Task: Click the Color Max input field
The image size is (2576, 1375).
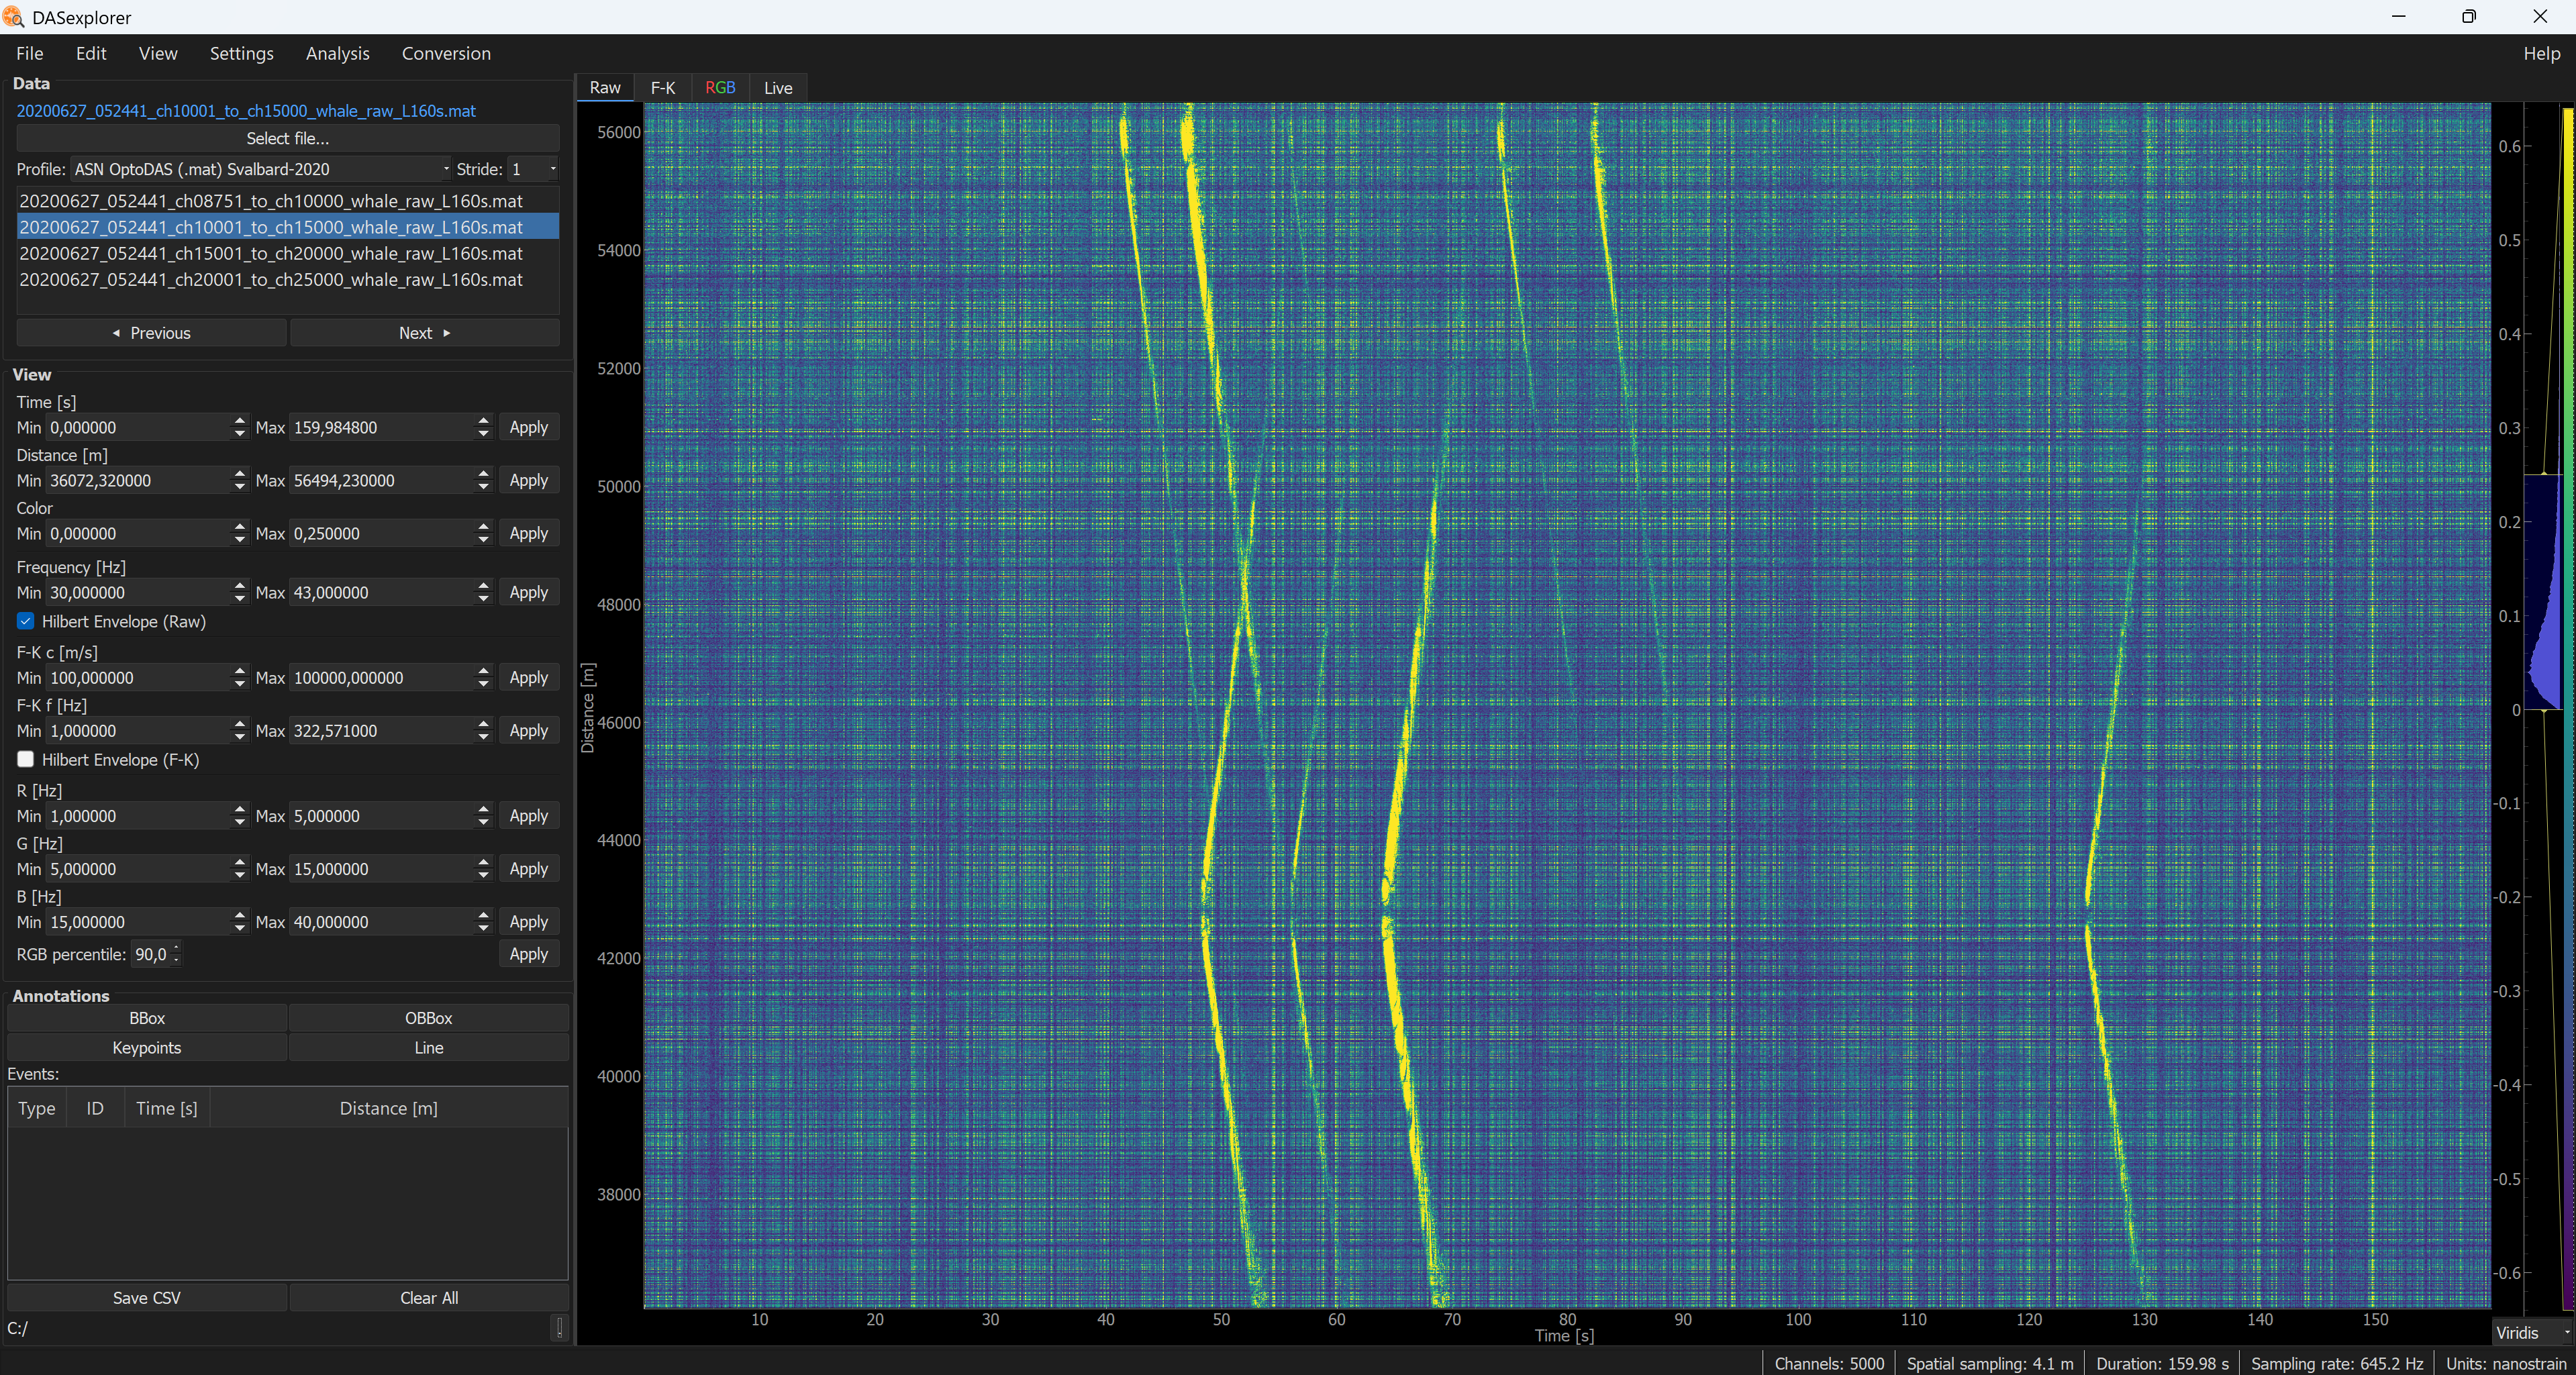Action: [382, 533]
